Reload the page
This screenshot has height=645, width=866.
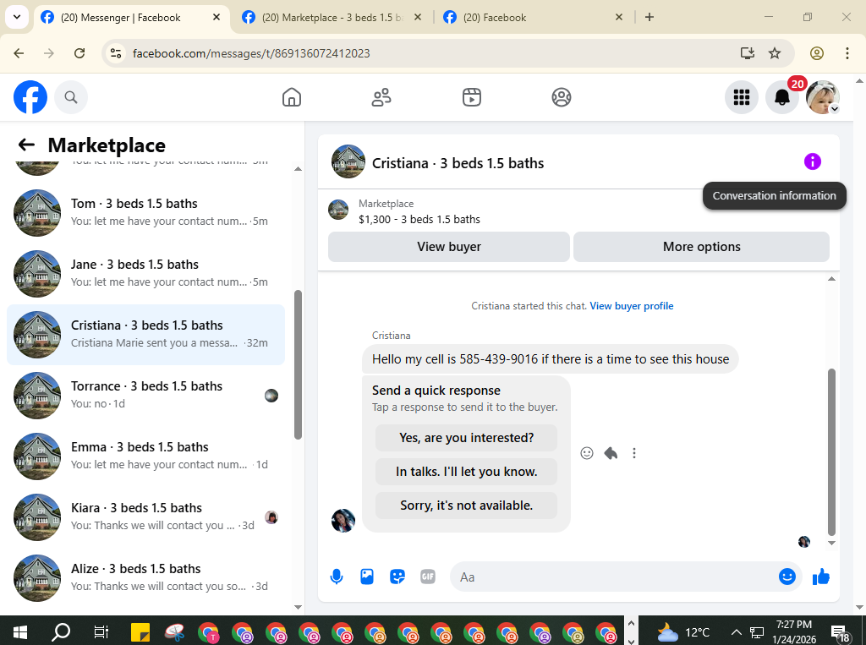79,53
